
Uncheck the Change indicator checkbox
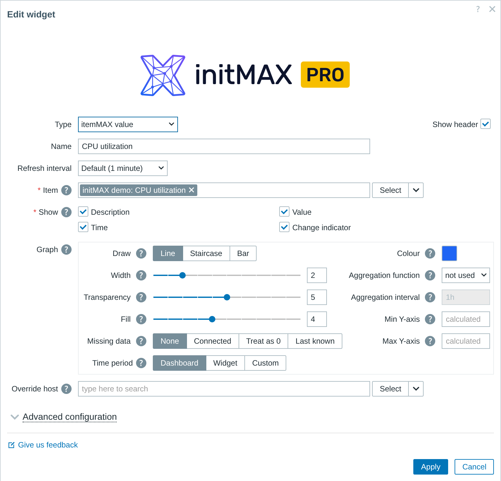click(x=284, y=227)
